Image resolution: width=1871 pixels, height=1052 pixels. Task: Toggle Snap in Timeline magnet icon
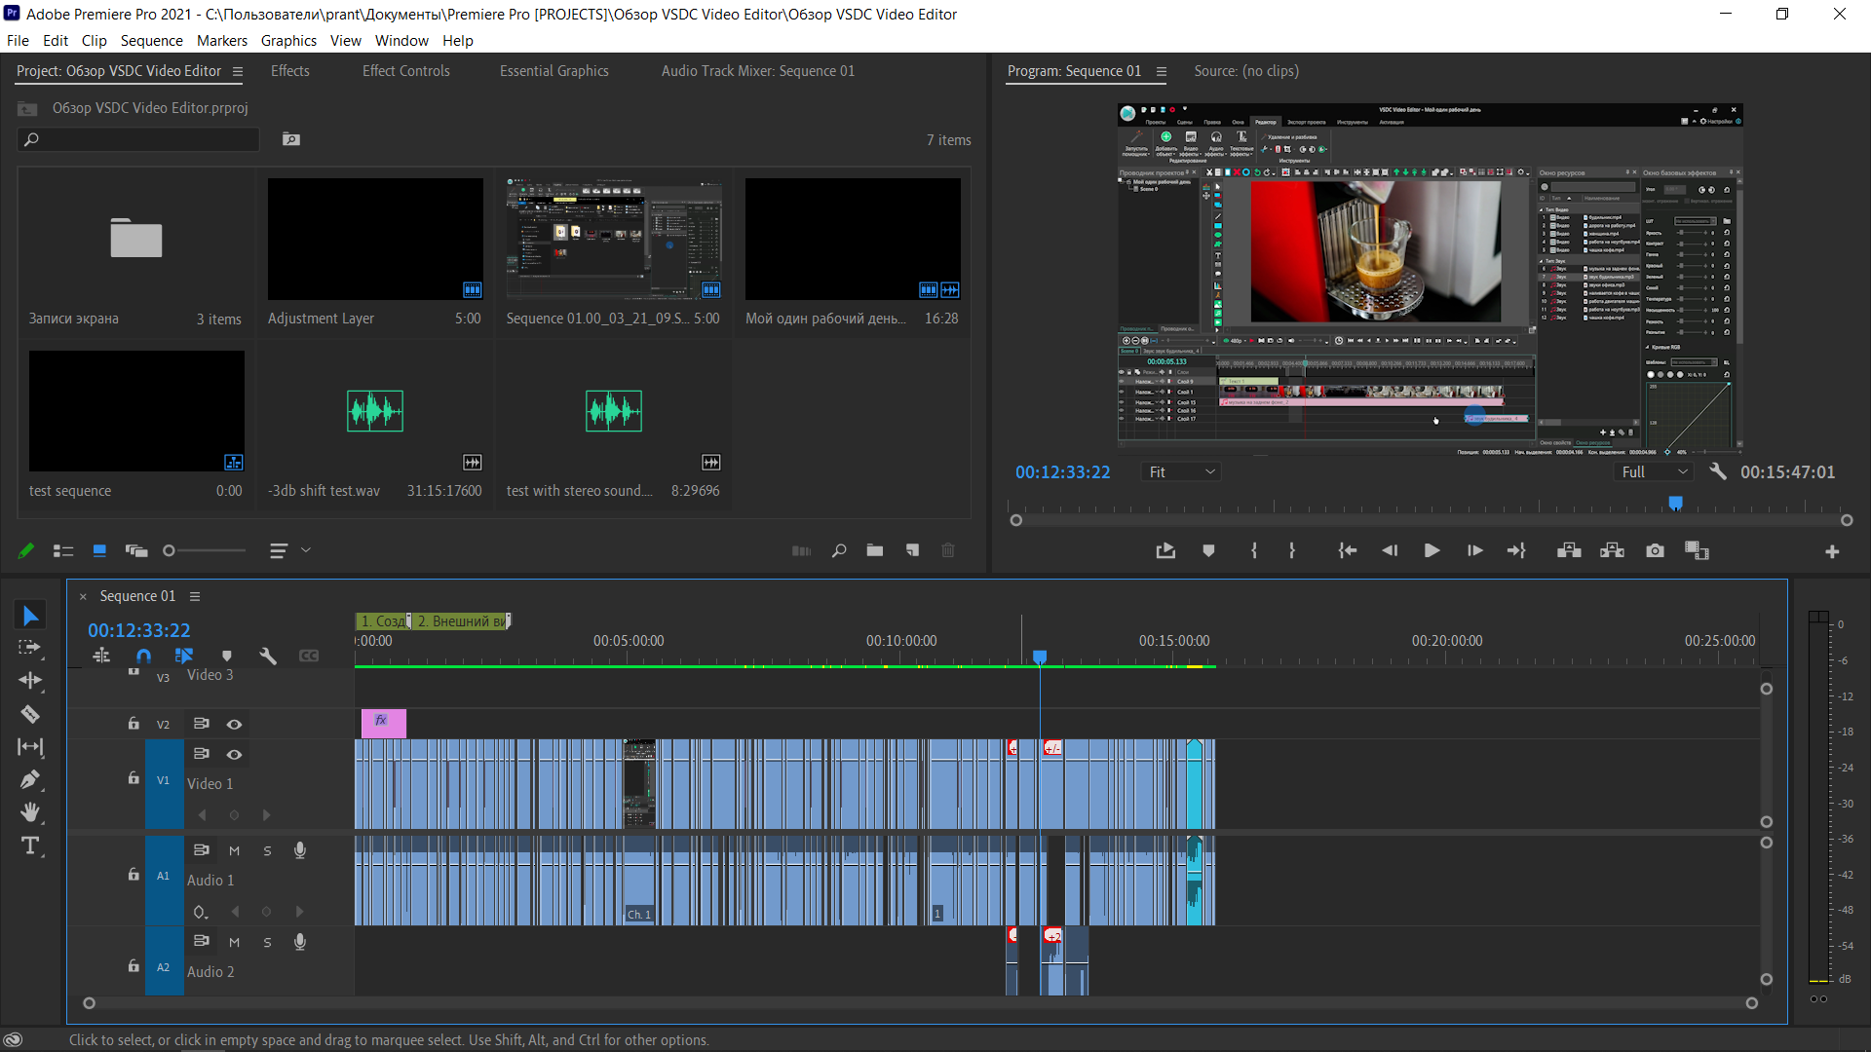[x=143, y=656]
